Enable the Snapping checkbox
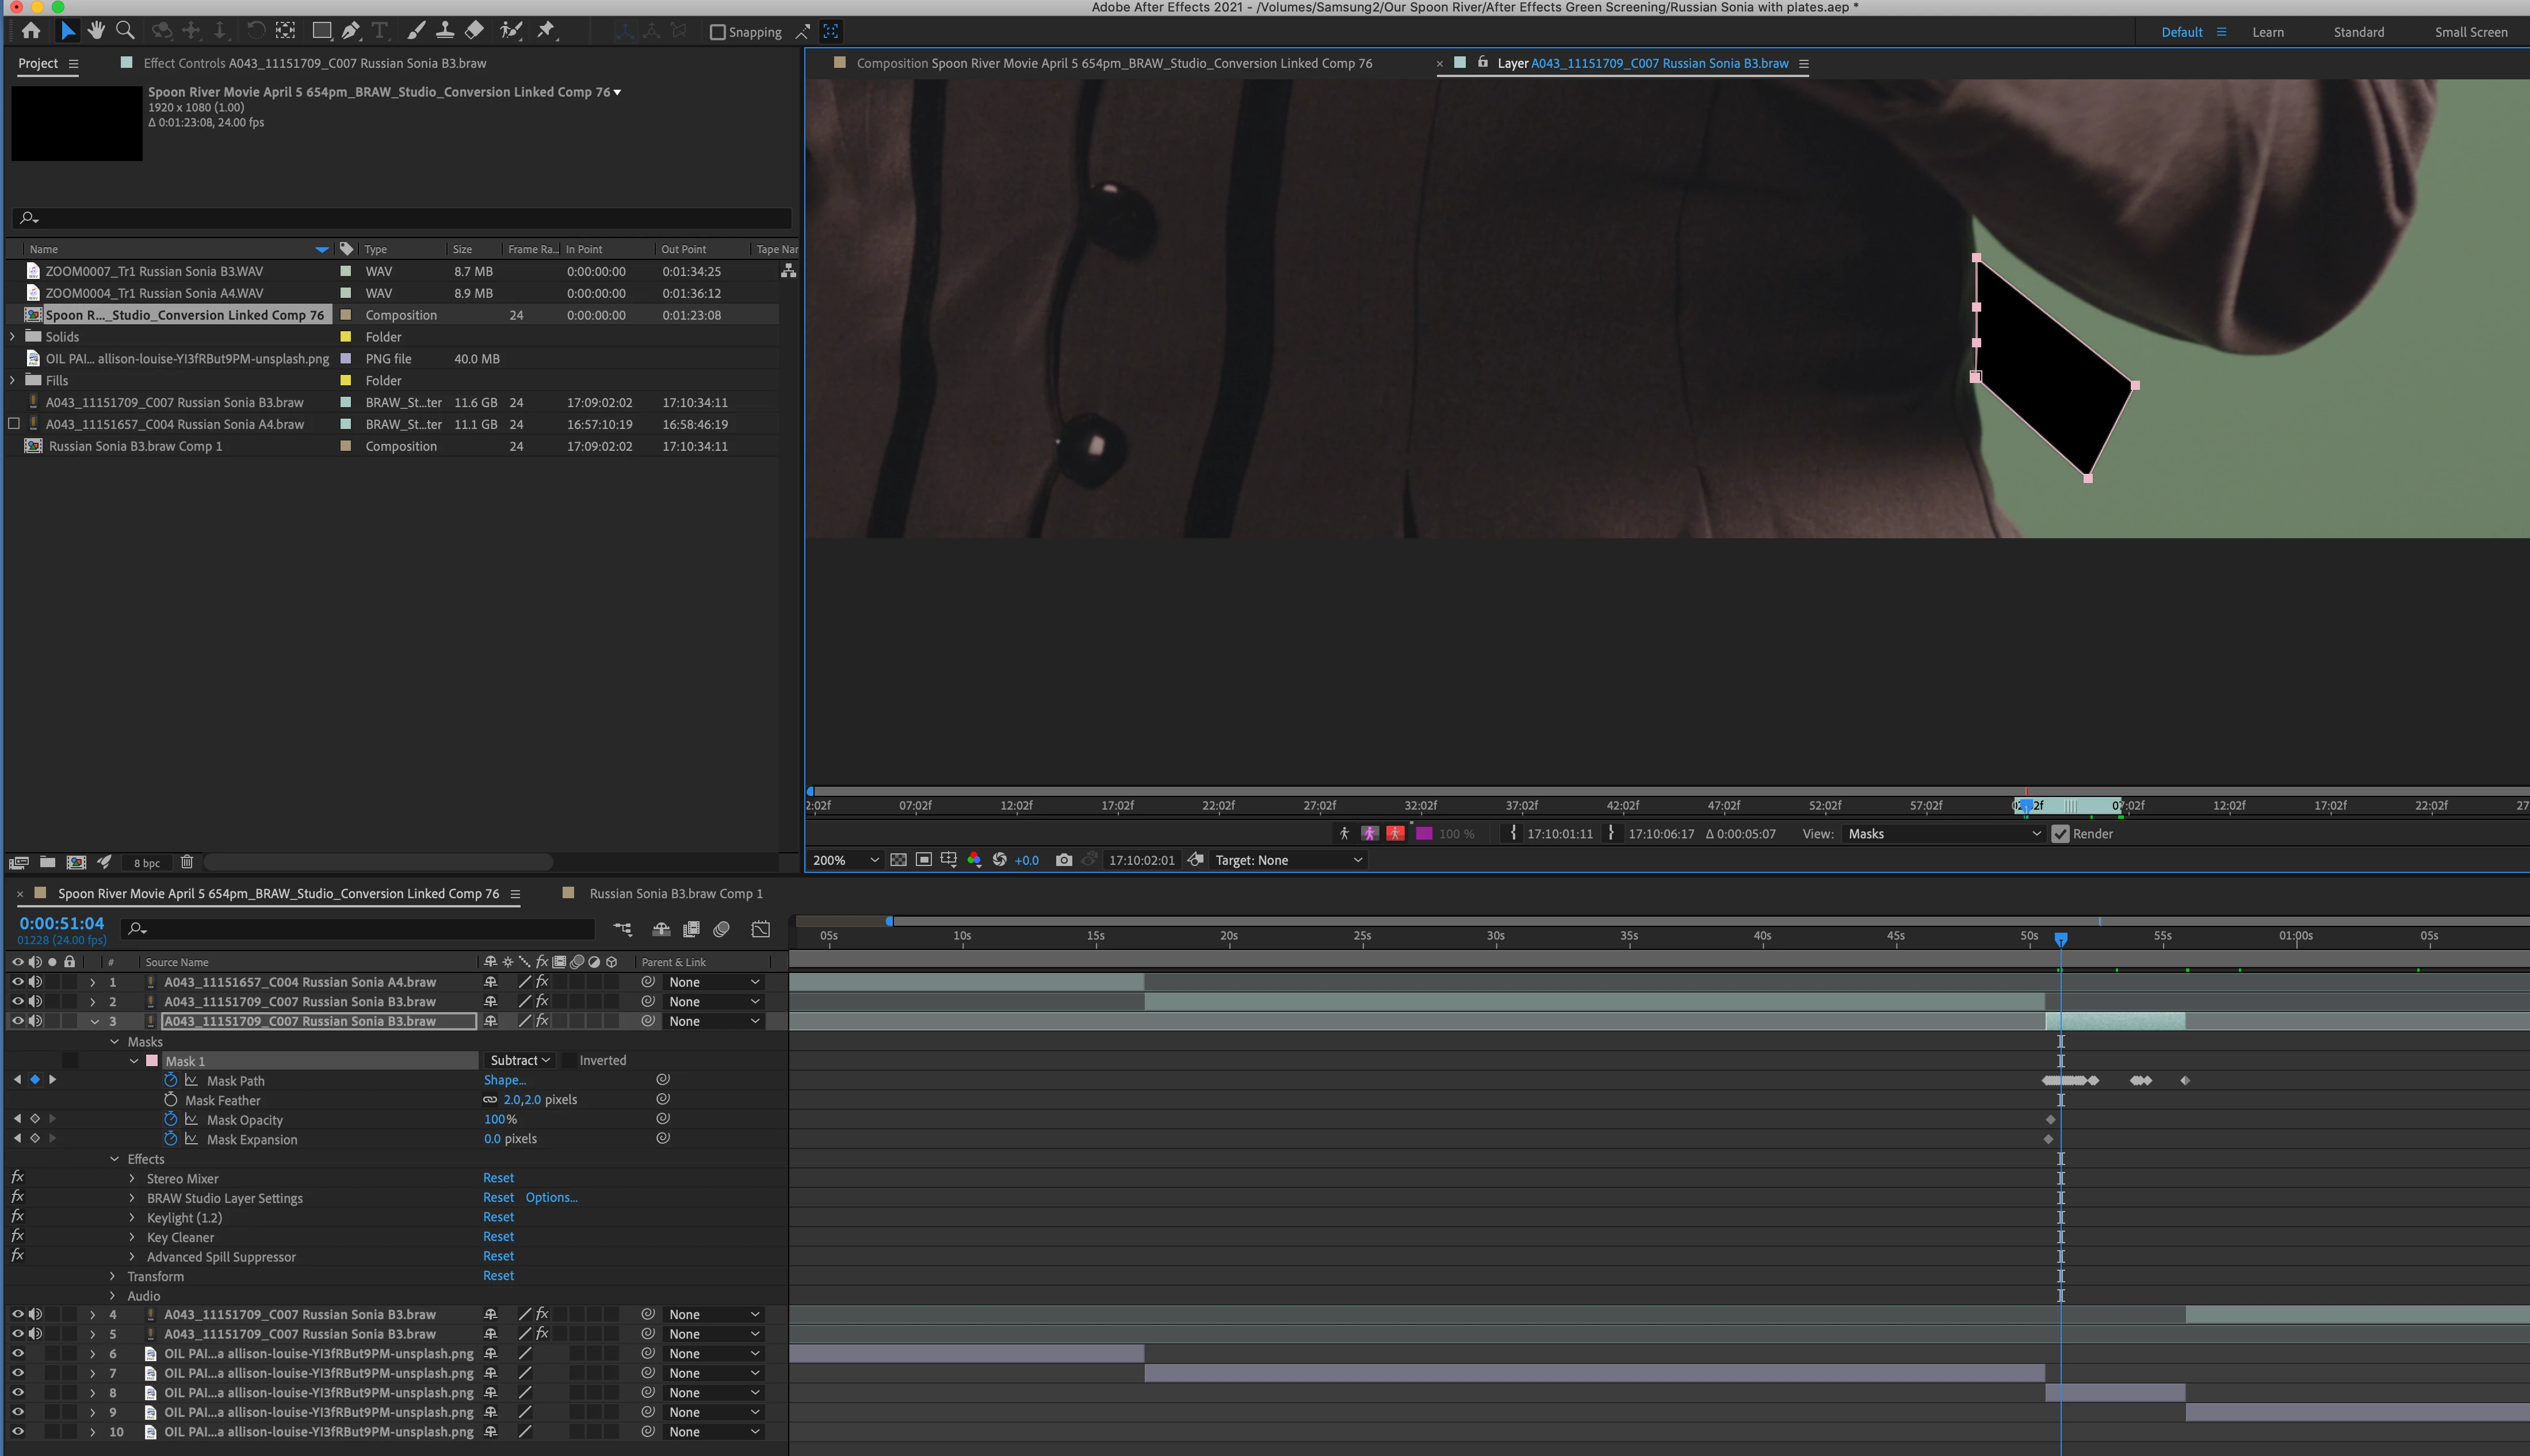Viewport: 2530px width, 1456px height. click(x=717, y=32)
